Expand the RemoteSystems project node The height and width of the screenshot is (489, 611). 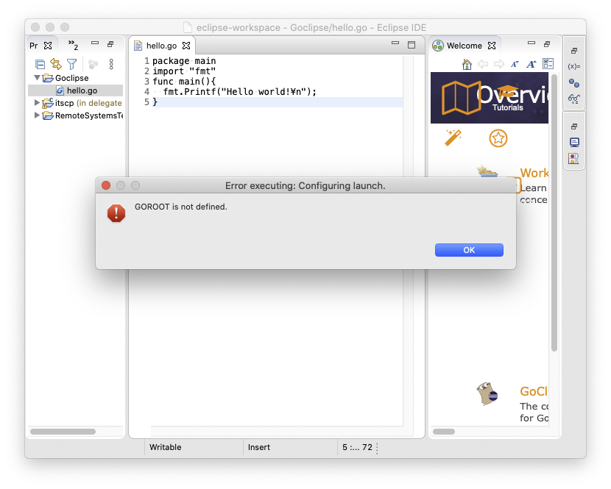[38, 115]
